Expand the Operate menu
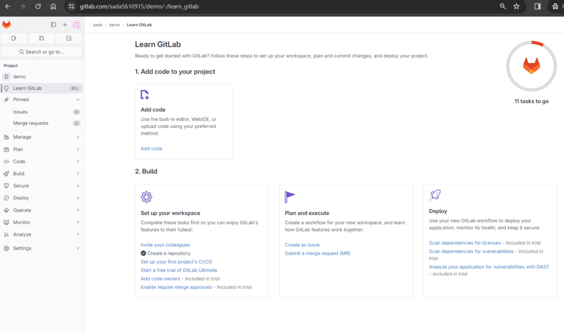564x333 pixels. tap(42, 210)
